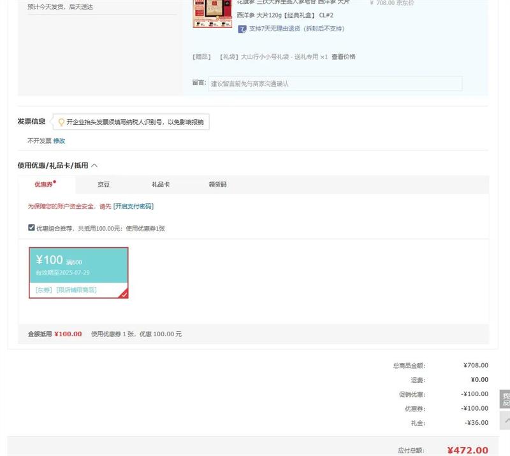The height and width of the screenshot is (456, 510).
Task: Click the 限店铺限商品 coupon tag
Action: pyautogui.click(x=76, y=290)
